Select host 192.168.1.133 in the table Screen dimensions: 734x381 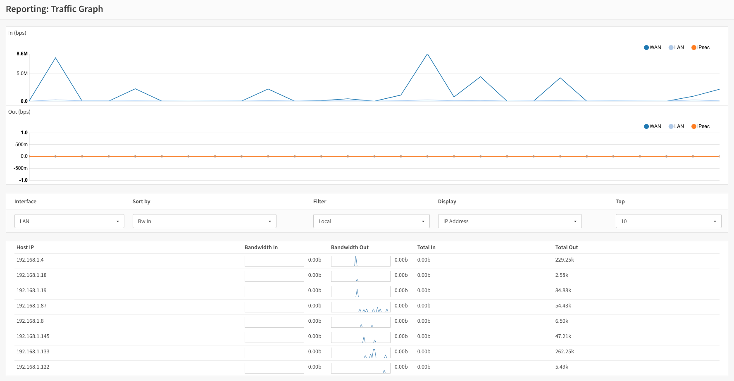click(33, 351)
